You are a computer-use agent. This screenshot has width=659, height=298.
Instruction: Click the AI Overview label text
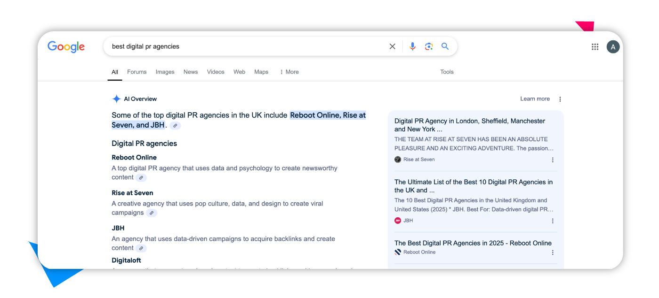140,99
